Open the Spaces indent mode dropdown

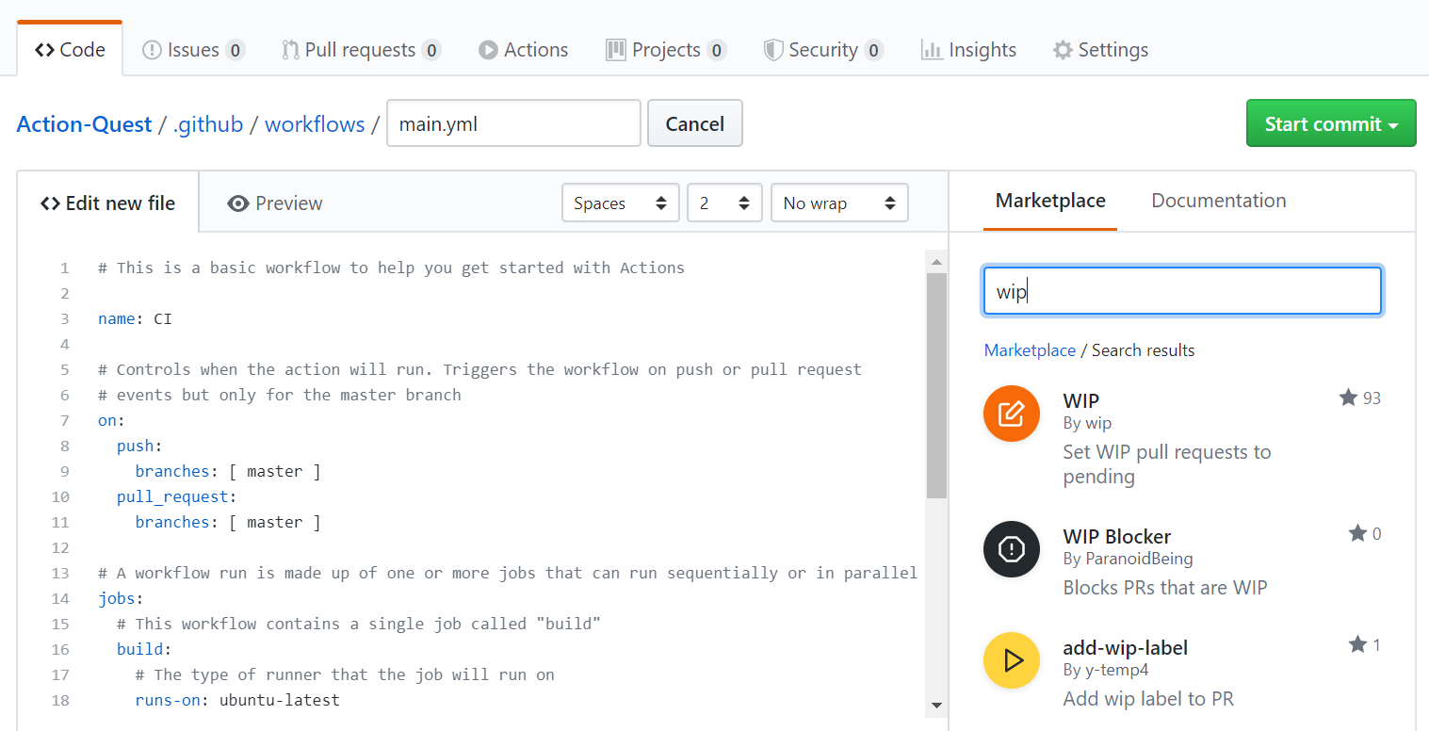621,203
